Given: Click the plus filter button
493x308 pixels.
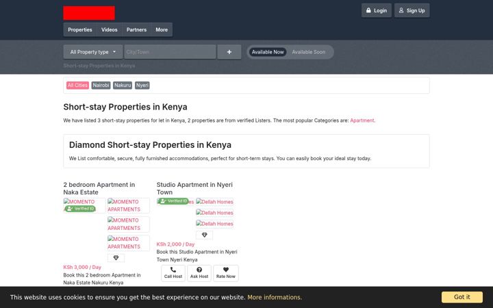Looking at the screenshot, I should [229, 52].
